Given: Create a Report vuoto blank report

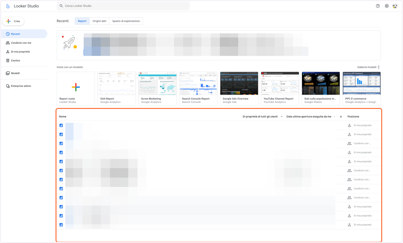Looking at the screenshot, I should tap(76, 88).
